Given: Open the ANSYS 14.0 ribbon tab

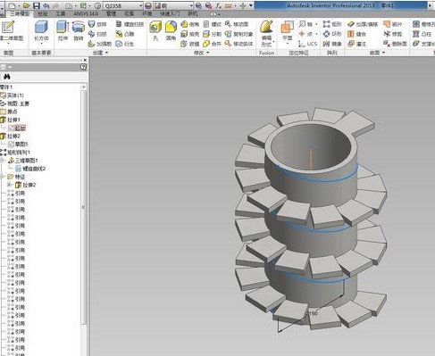Looking at the screenshot, I should (x=86, y=13).
